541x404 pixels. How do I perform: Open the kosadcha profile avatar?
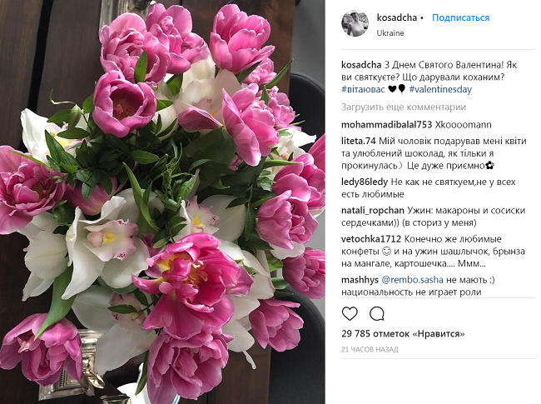coord(355,23)
